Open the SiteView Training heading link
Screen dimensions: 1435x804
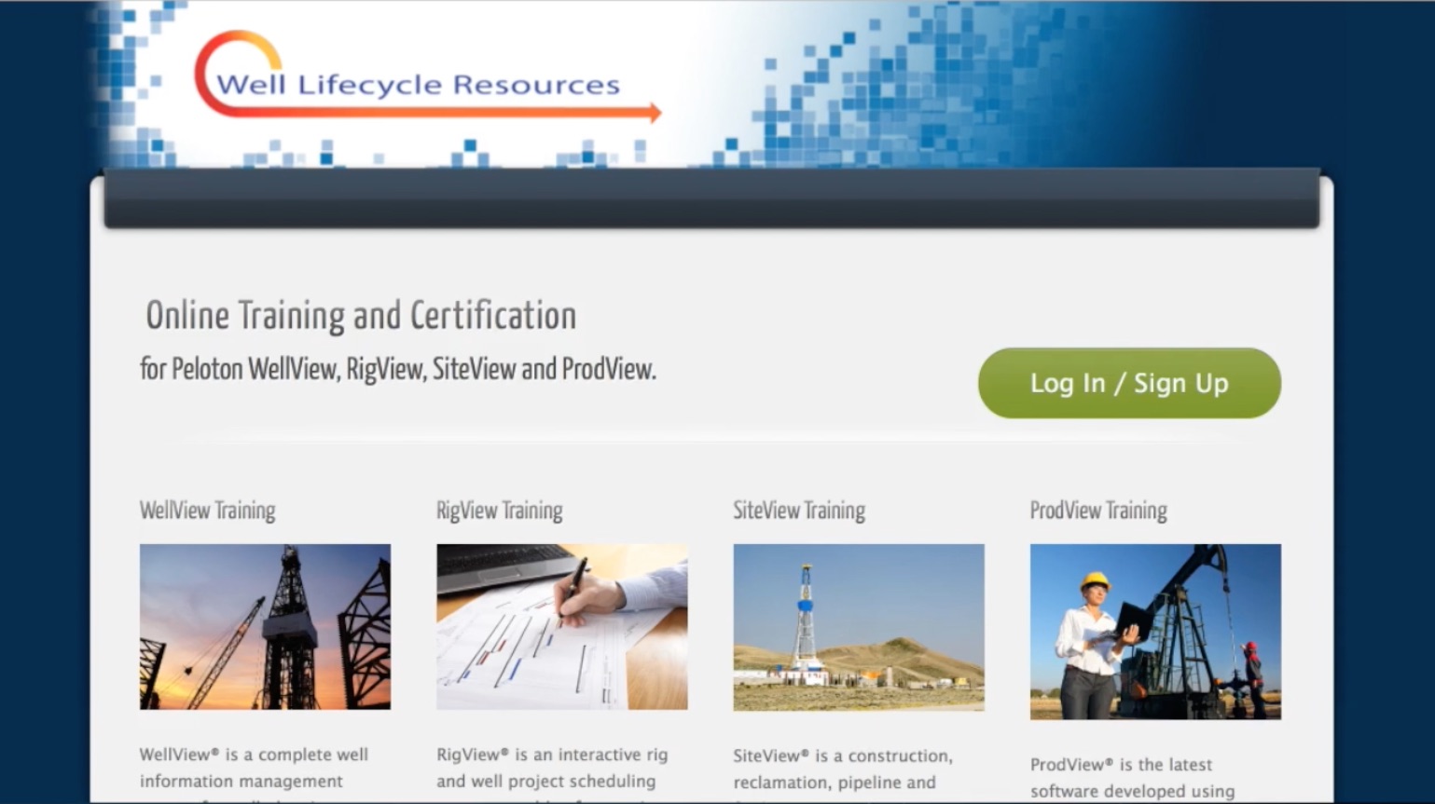798,511
